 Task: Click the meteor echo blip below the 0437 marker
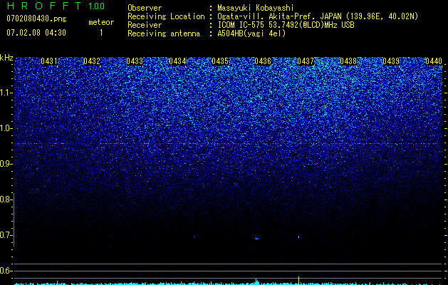[x=299, y=237]
